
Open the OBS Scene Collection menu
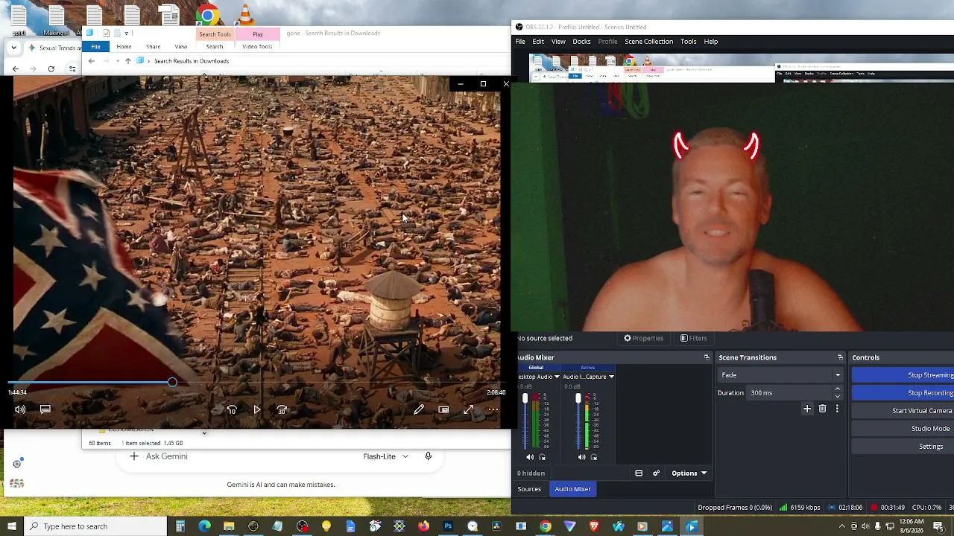click(x=648, y=42)
